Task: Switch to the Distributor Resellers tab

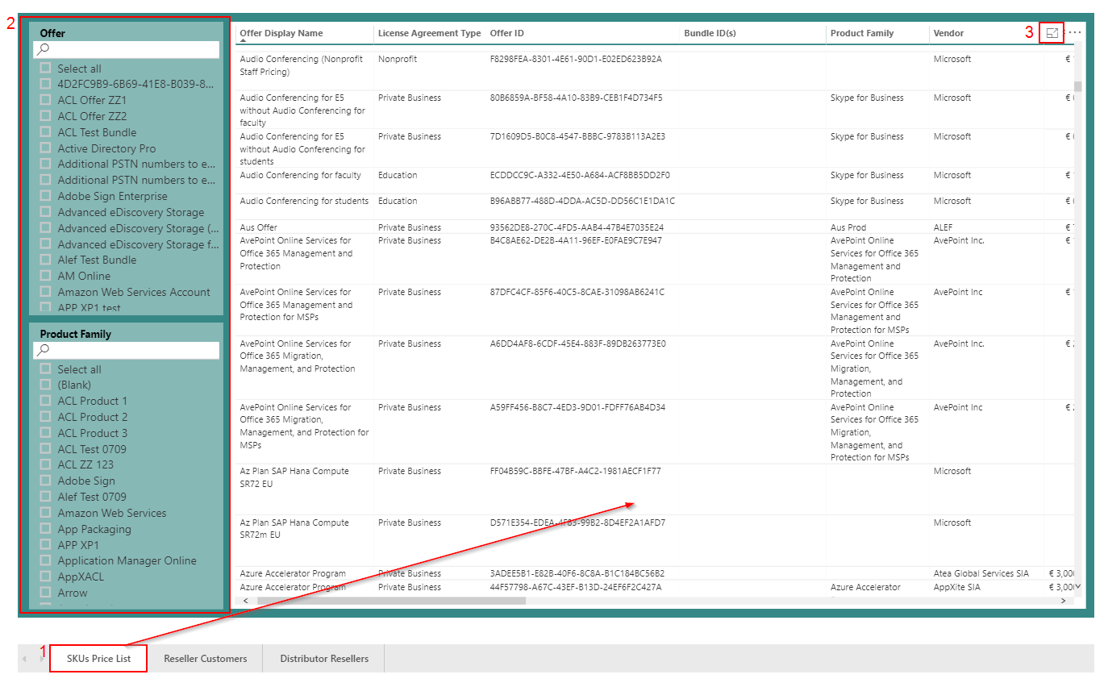Action: (324, 659)
